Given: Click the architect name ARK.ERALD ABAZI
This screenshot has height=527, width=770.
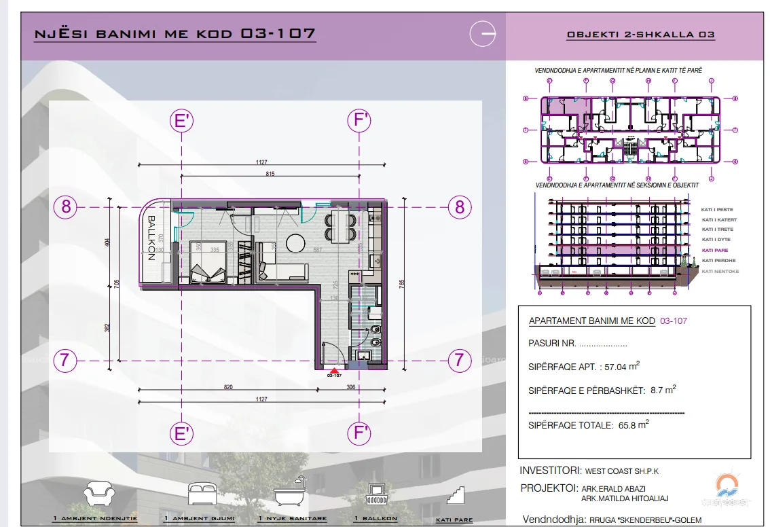Looking at the screenshot, I should (613, 489).
